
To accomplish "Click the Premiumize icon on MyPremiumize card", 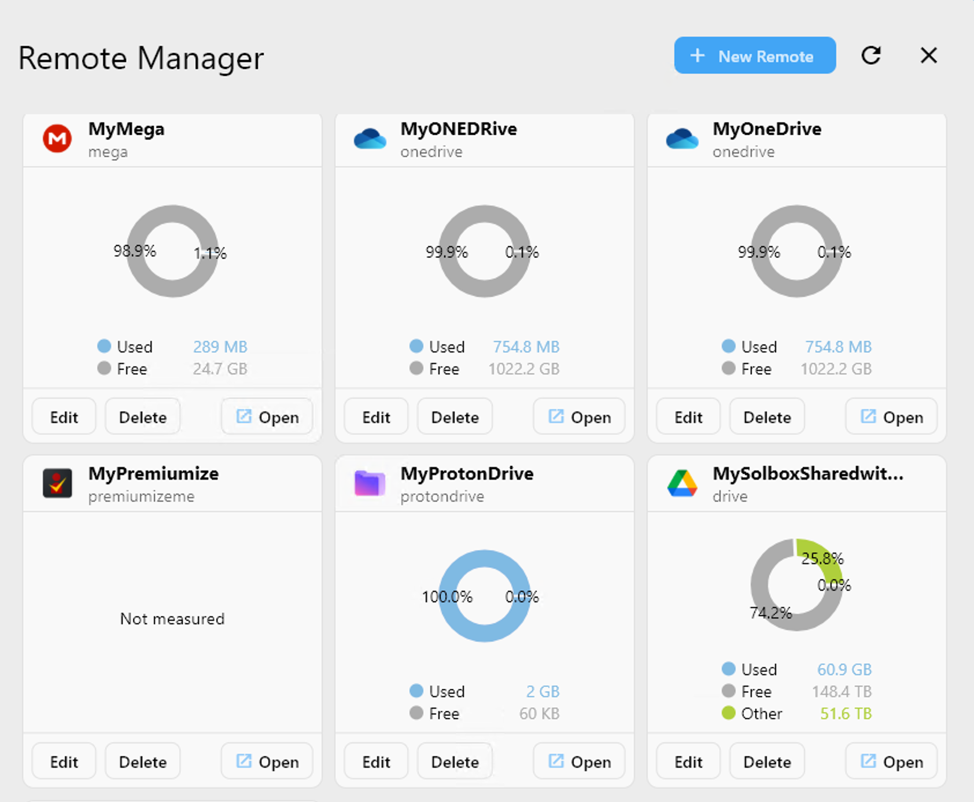I will [56, 483].
